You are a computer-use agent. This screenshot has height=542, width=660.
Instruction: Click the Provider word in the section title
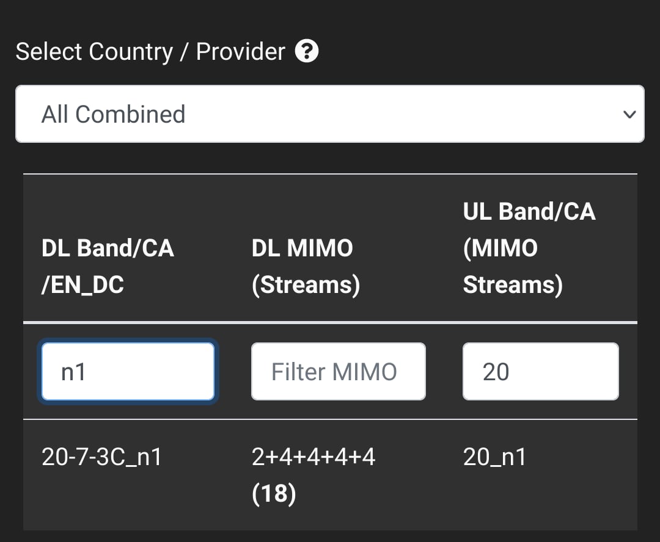coord(241,52)
